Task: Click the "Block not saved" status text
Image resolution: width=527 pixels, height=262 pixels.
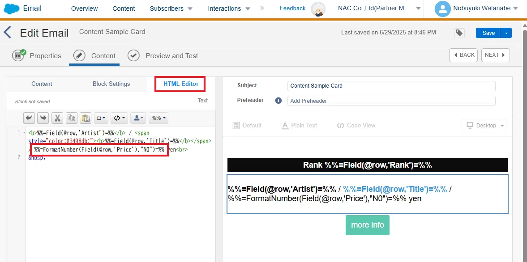Action: pyautogui.click(x=32, y=101)
